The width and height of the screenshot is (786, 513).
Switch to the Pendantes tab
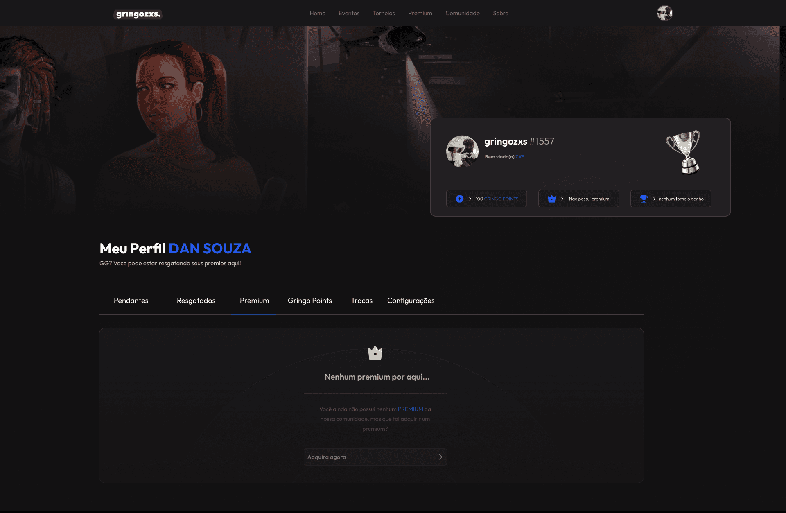pos(131,301)
